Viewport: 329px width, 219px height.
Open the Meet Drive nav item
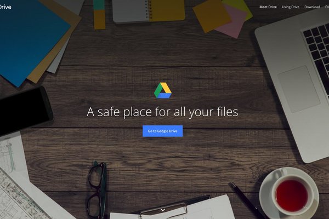coord(268,7)
